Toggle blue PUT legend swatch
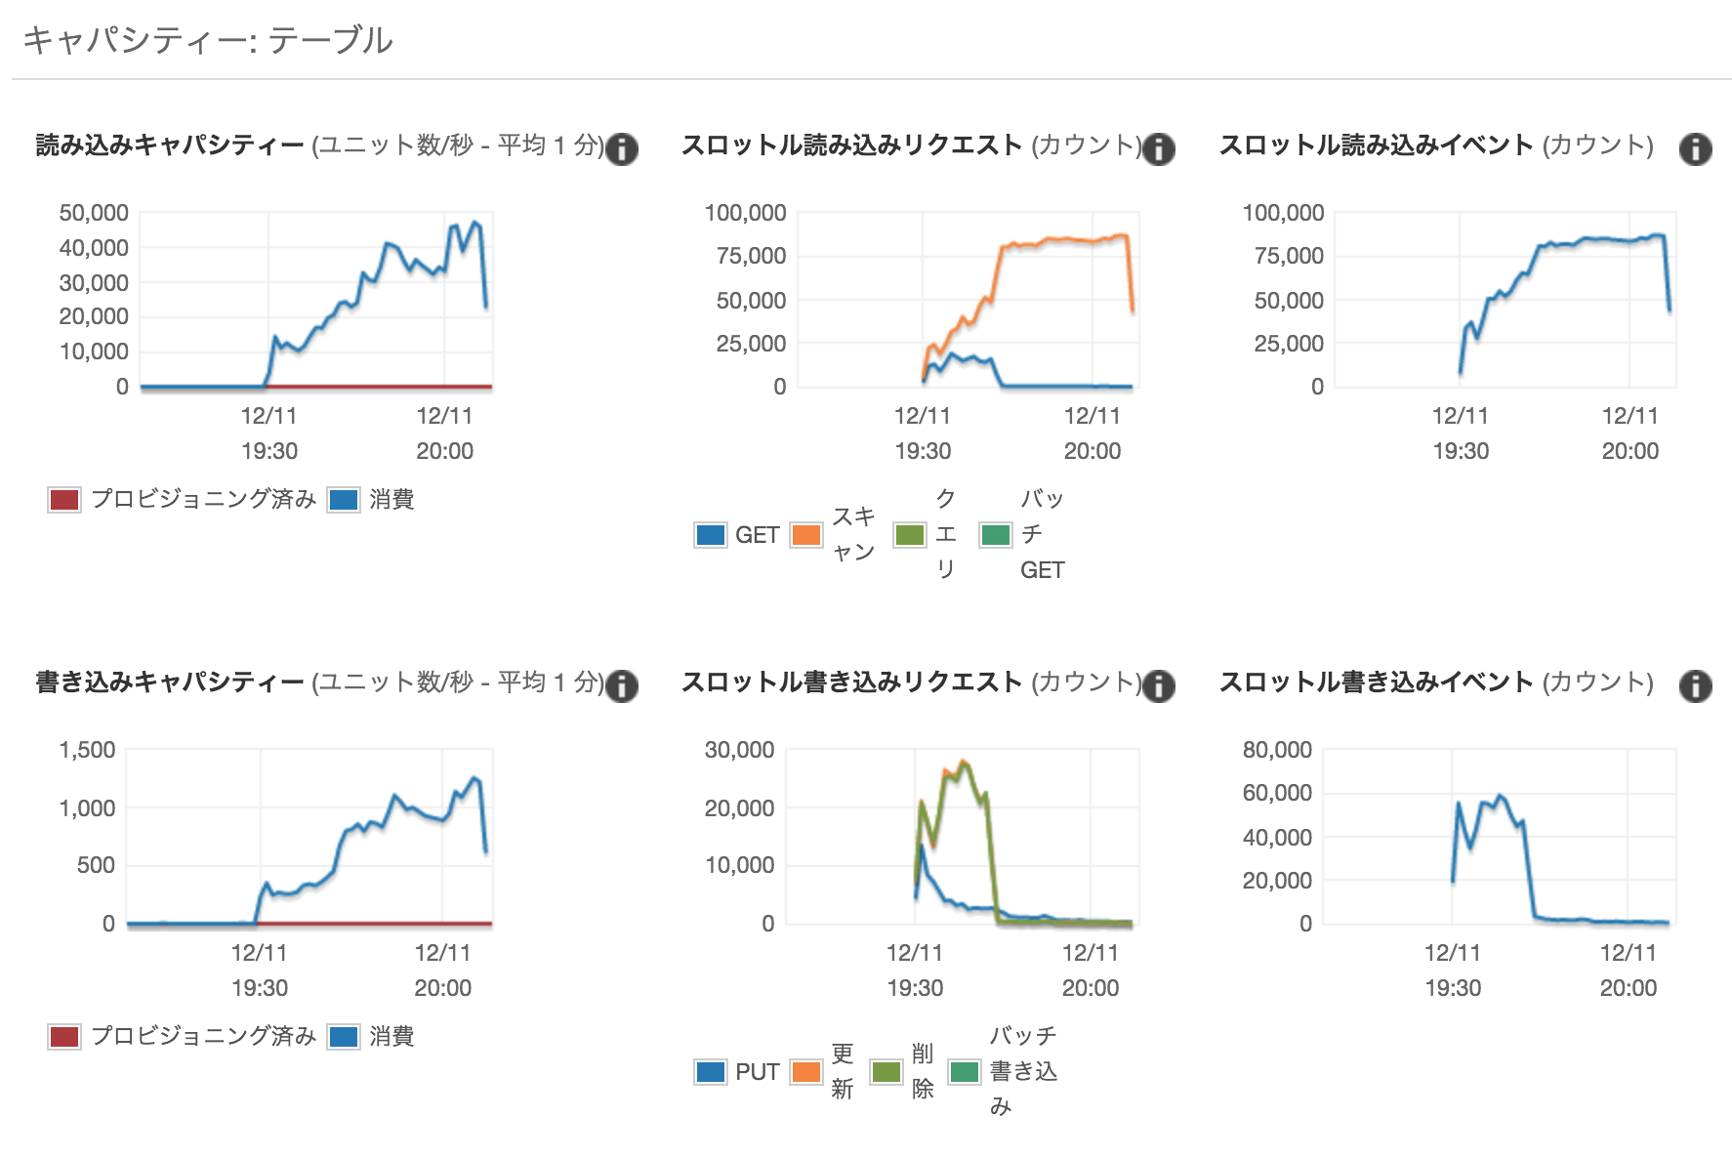 pyautogui.click(x=710, y=1072)
